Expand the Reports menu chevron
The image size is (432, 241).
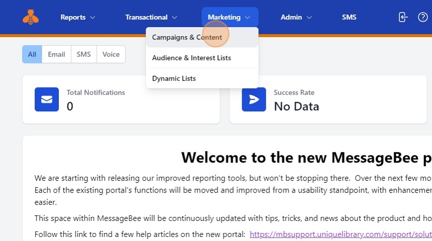pyautogui.click(x=92, y=18)
